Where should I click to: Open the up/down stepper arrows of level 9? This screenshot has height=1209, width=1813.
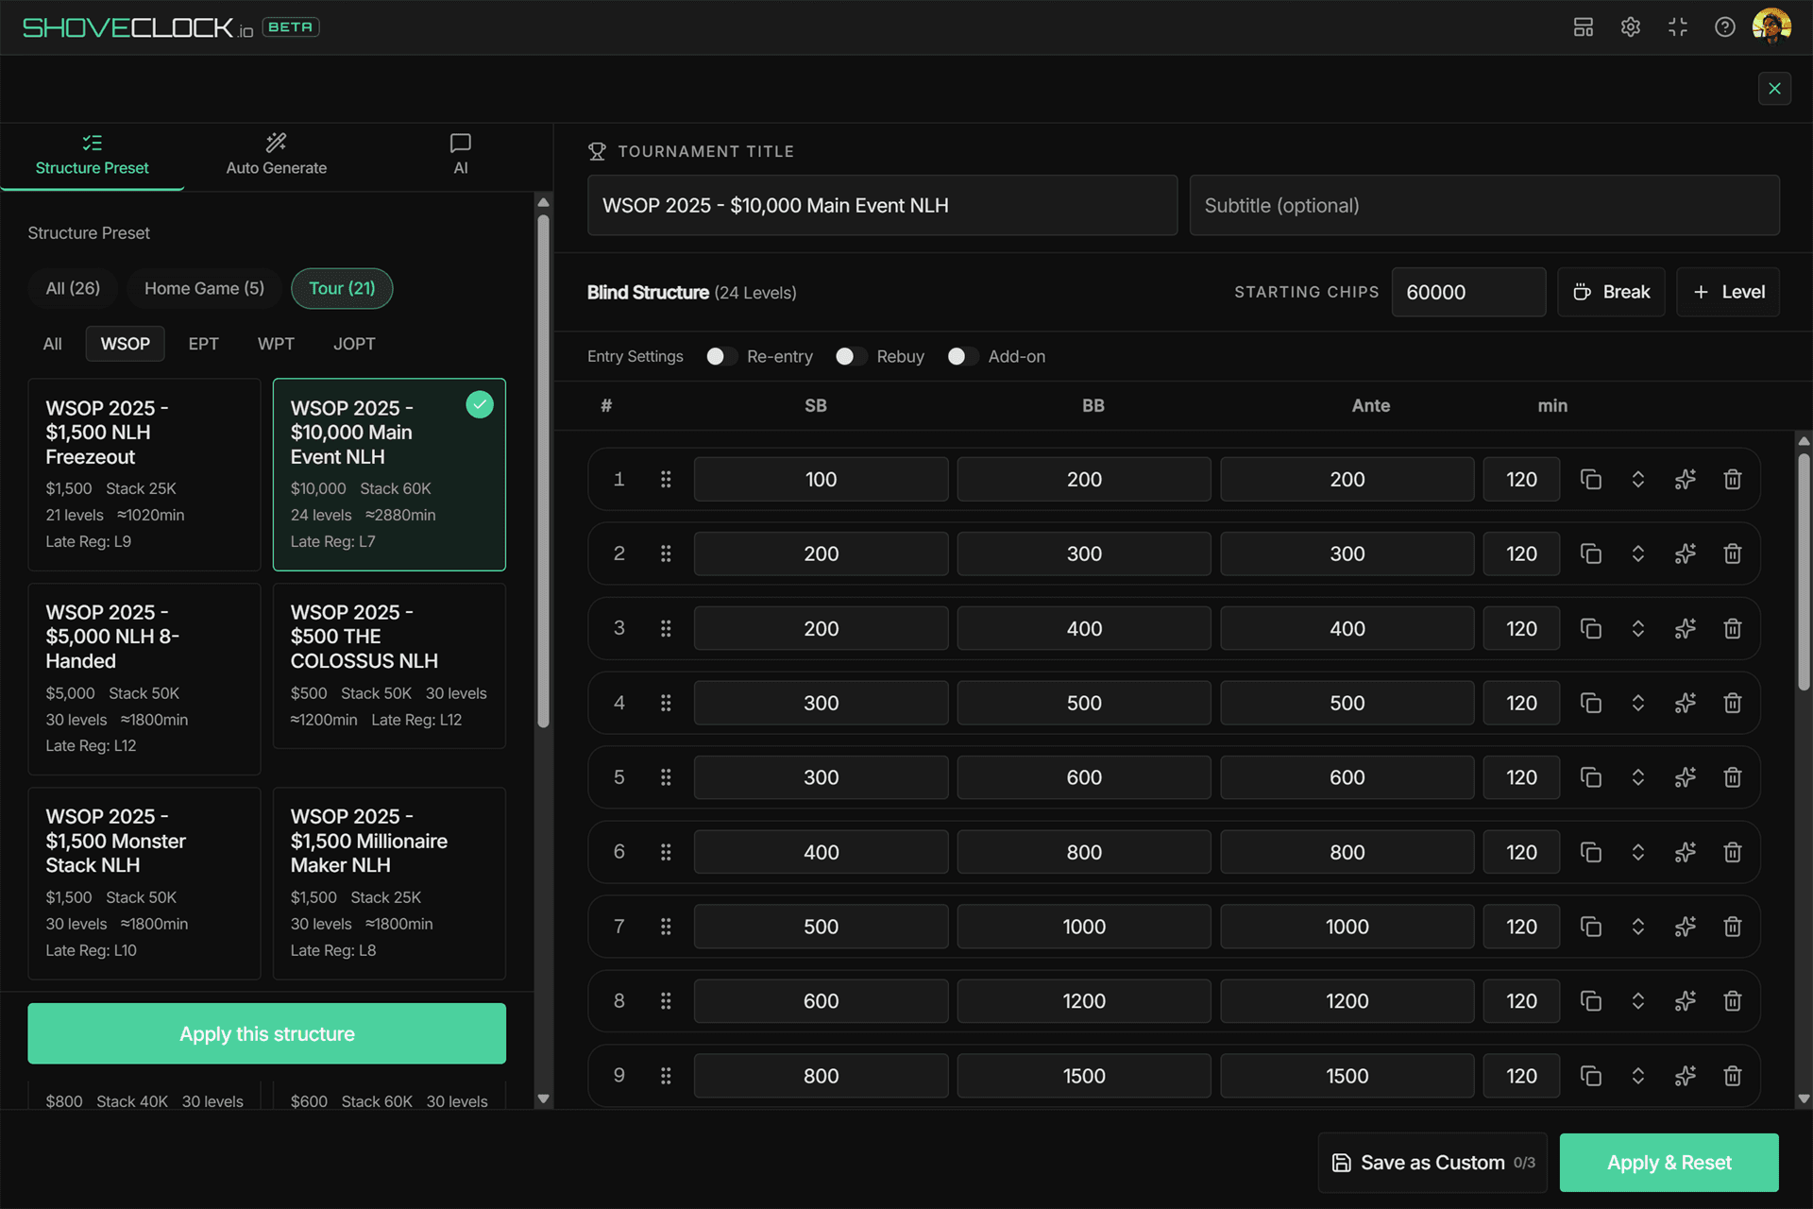[x=1638, y=1077]
